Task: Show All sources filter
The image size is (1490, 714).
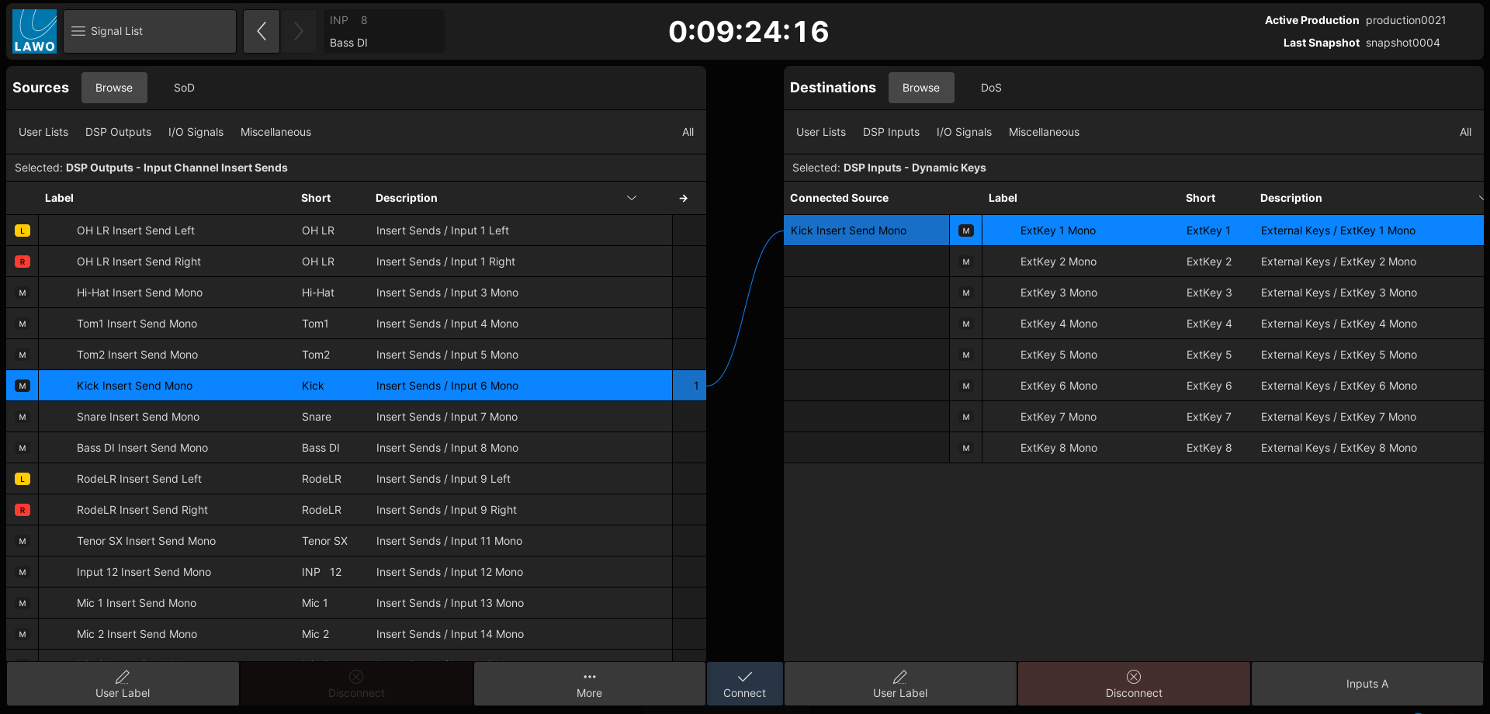Action: click(x=688, y=132)
